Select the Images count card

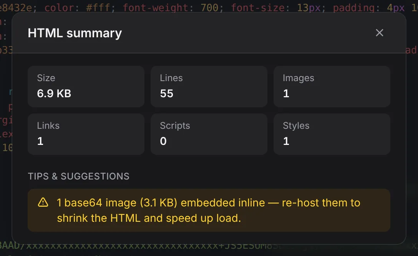332,86
